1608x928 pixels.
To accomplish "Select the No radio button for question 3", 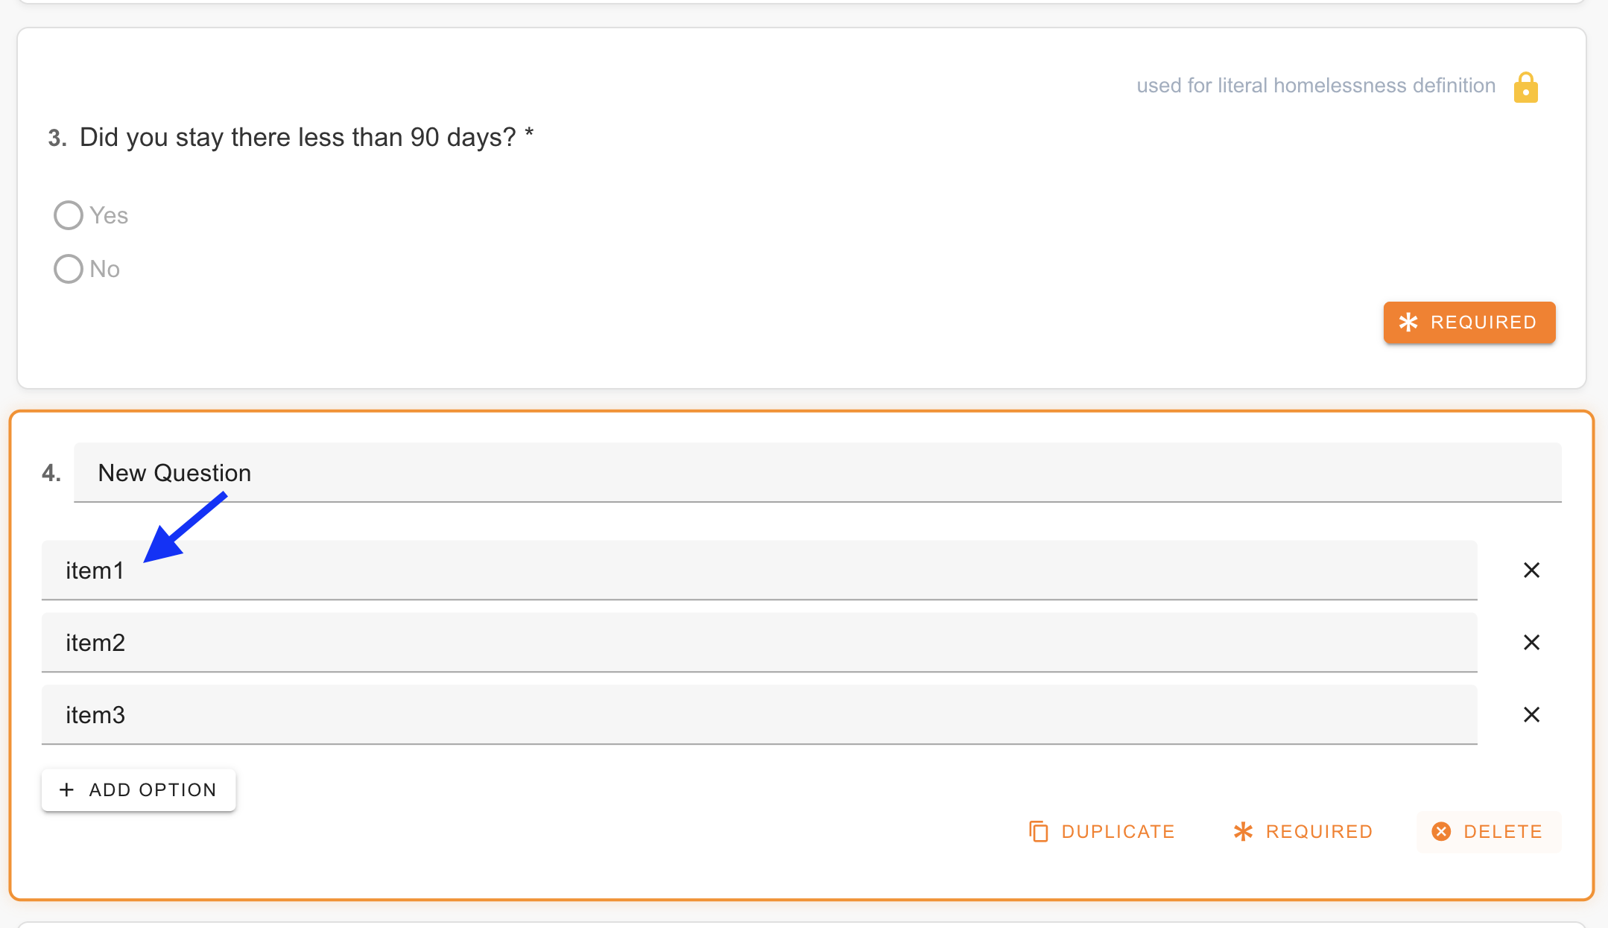I will [x=68, y=269].
